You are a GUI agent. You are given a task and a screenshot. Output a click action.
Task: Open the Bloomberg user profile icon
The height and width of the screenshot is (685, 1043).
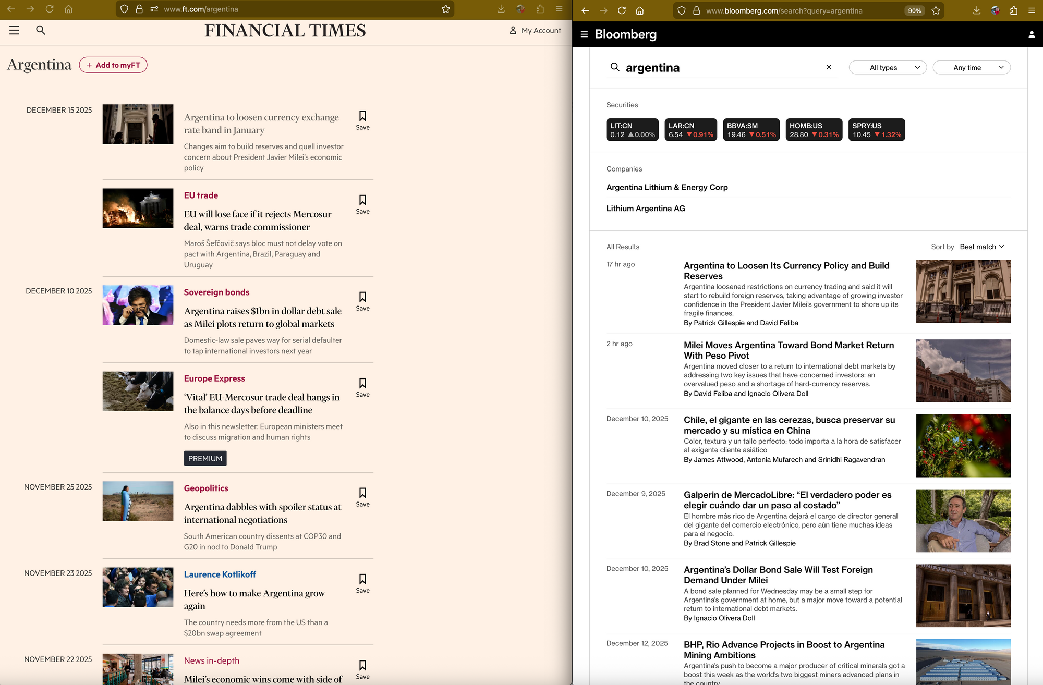tap(1031, 34)
